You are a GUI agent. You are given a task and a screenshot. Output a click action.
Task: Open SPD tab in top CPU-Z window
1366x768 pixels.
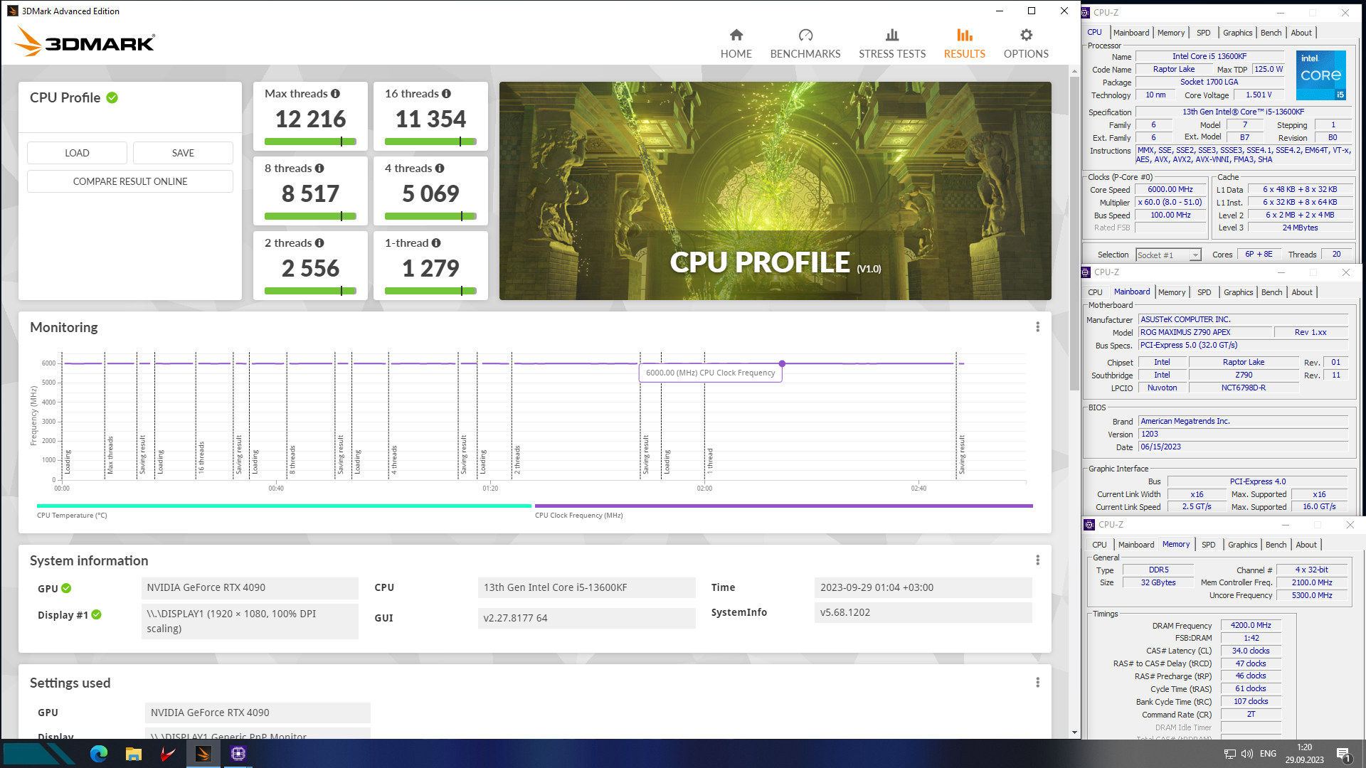point(1203,33)
